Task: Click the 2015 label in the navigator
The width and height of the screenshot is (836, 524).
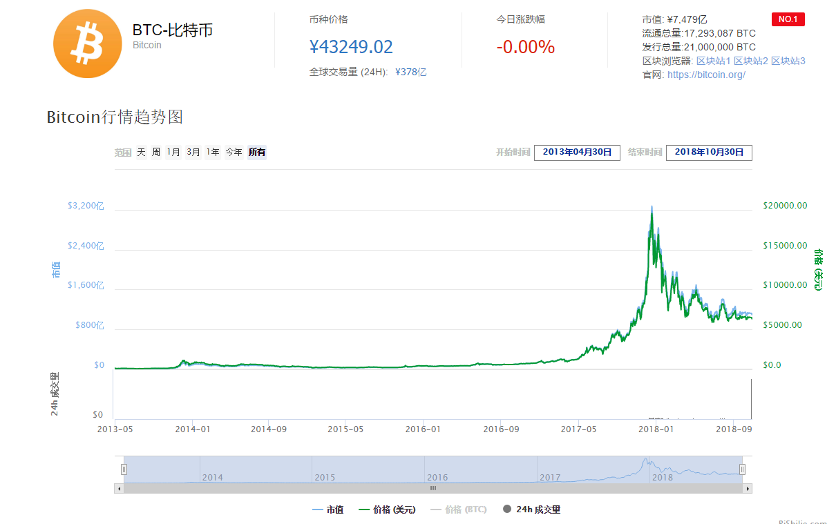Action: tap(325, 477)
